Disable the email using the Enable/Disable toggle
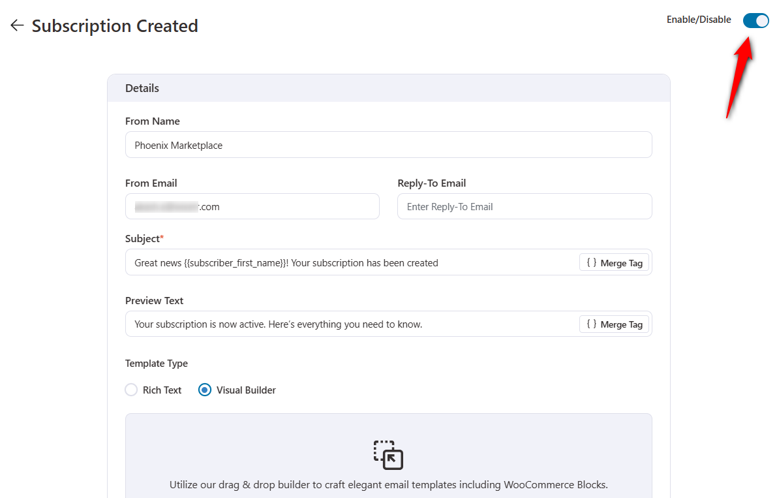The height and width of the screenshot is (498, 777). click(755, 20)
